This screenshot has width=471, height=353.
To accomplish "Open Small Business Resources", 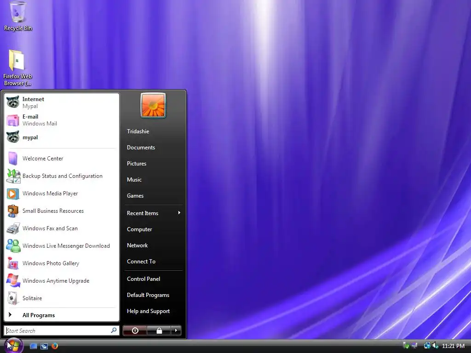I will pos(62,211).
